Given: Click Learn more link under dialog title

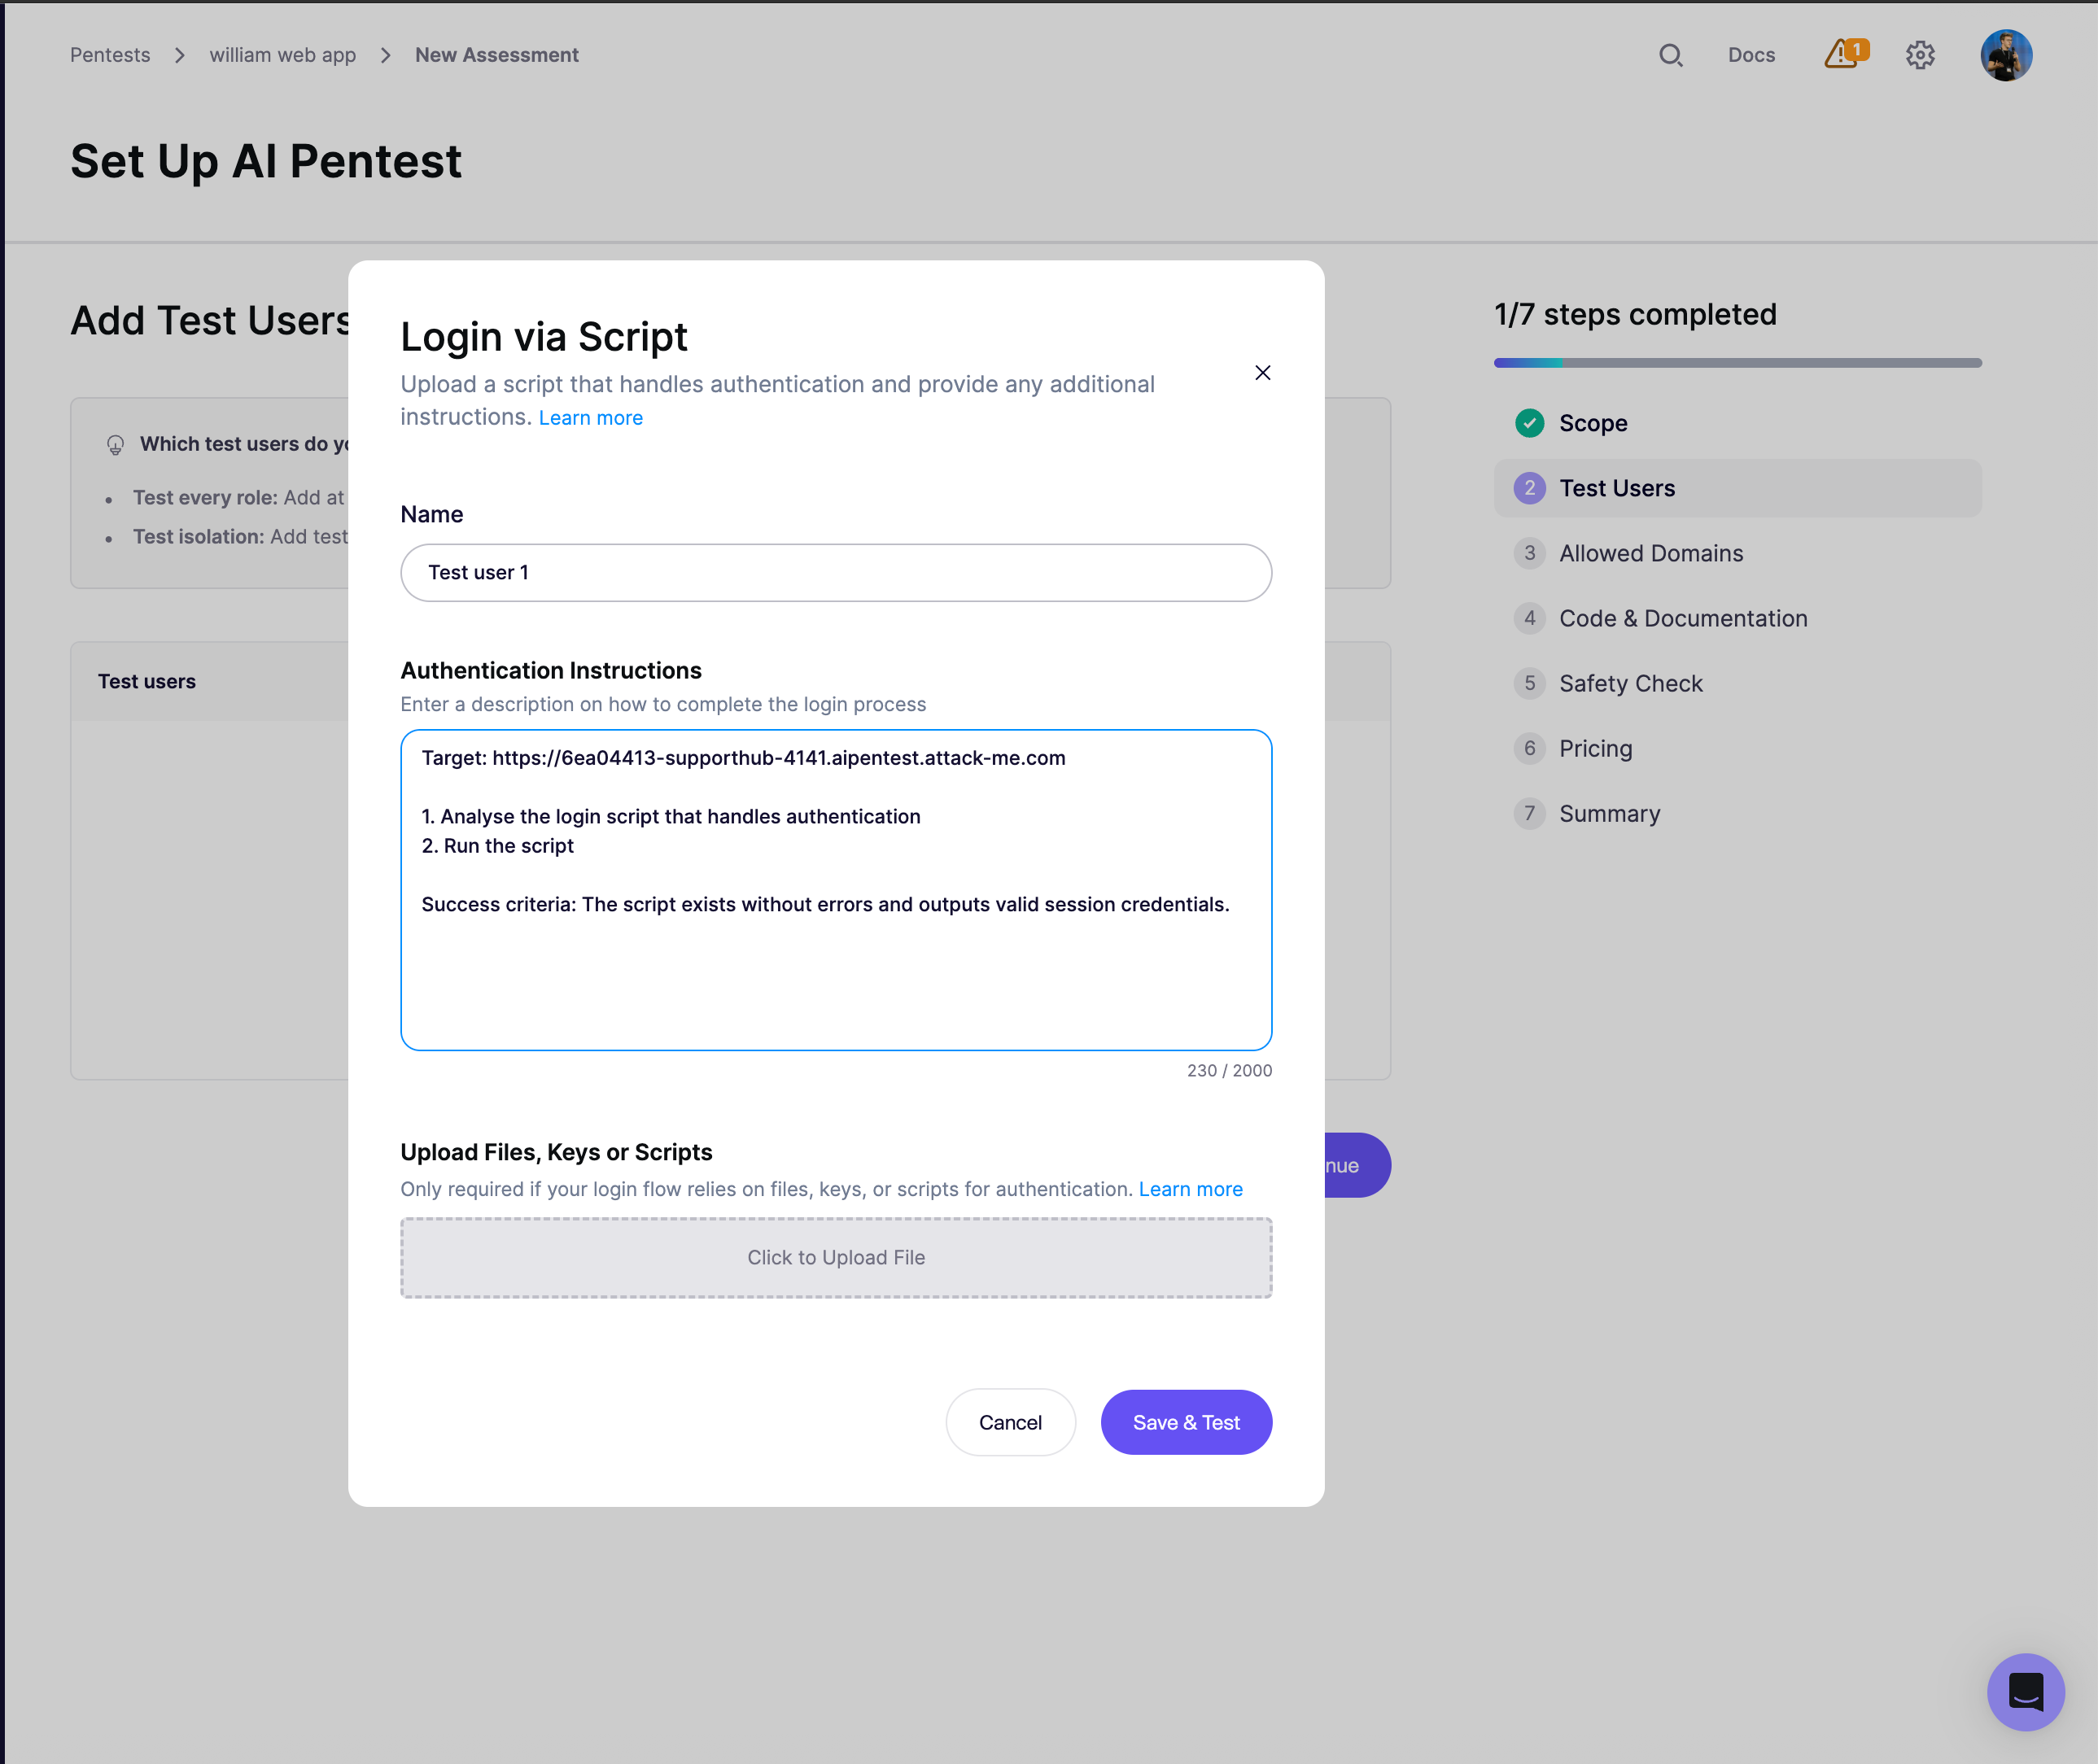Looking at the screenshot, I should pos(591,418).
